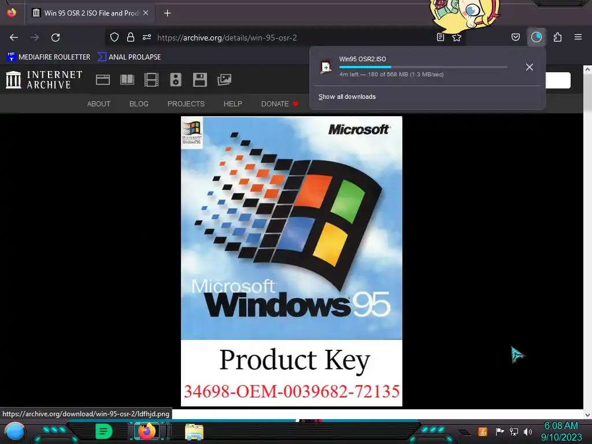Open the volume speaker tray icon
The width and height of the screenshot is (592, 444).
coord(528,431)
